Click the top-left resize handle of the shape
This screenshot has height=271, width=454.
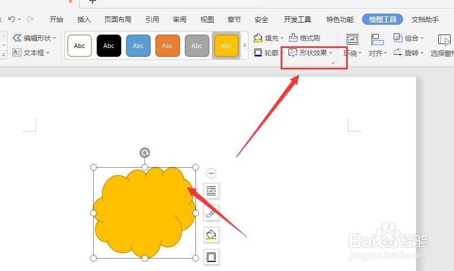(x=93, y=167)
